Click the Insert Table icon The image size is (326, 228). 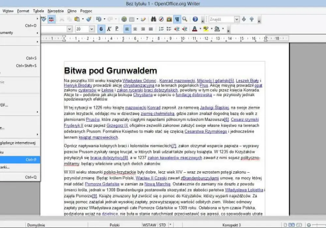pos(132,19)
